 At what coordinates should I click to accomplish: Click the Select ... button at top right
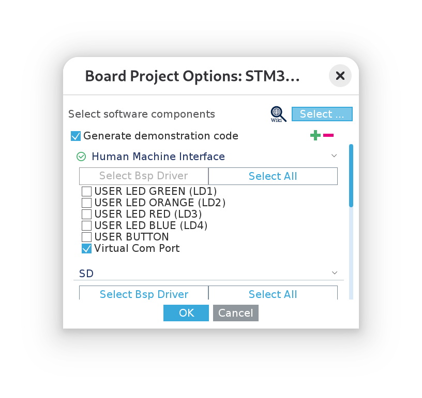tap(322, 114)
